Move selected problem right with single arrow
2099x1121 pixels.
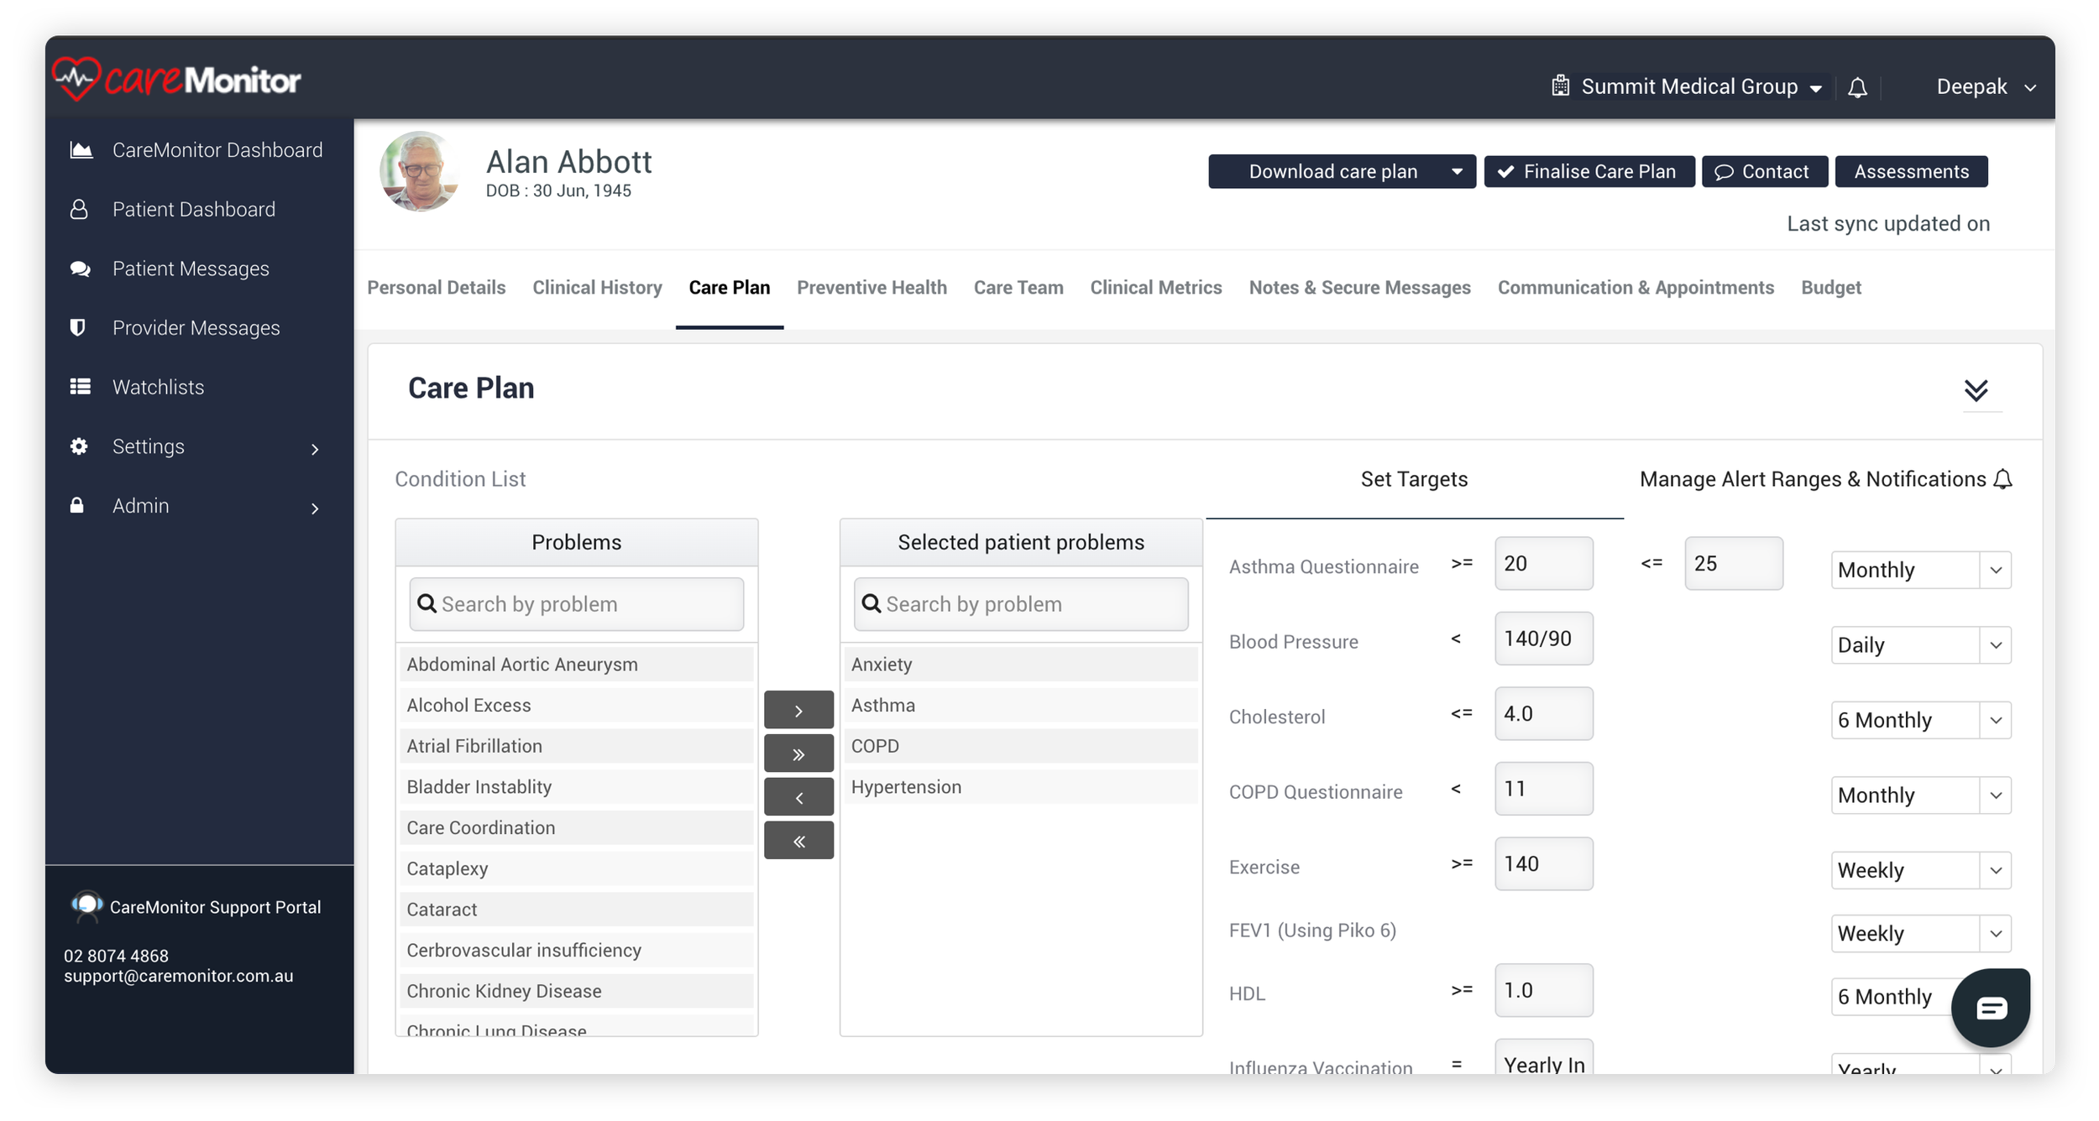[798, 710]
